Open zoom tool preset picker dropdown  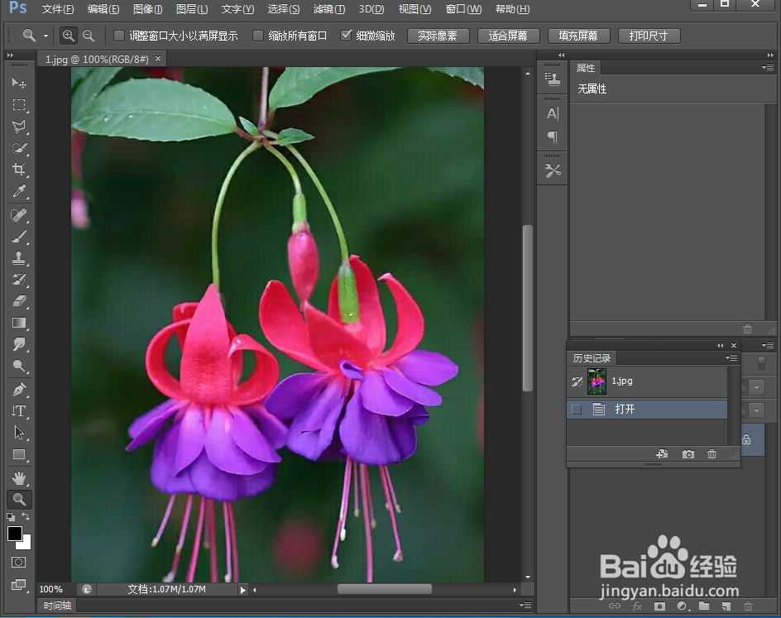tap(46, 36)
